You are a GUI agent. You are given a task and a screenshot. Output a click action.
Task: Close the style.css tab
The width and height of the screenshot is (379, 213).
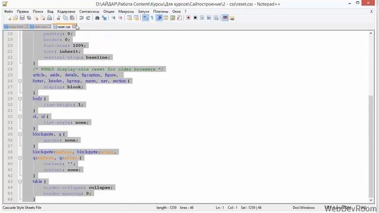pos(49,27)
